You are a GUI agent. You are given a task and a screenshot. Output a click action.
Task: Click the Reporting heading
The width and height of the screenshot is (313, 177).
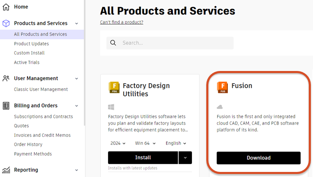pos(26,170)
